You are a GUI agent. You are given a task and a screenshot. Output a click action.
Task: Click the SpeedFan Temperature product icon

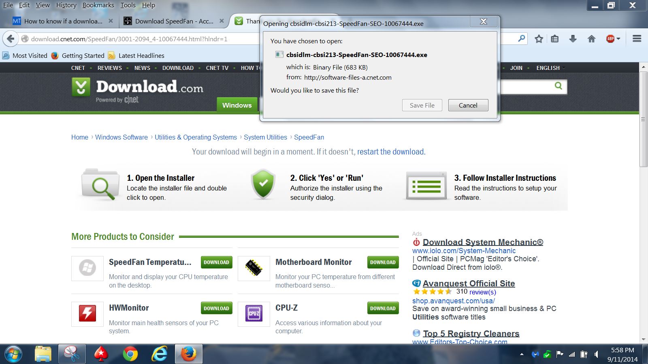(87, 268)
